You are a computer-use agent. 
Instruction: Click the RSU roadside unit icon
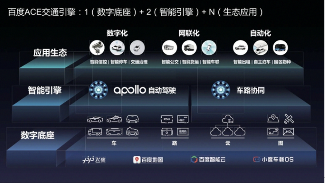[x=167, y=119]
